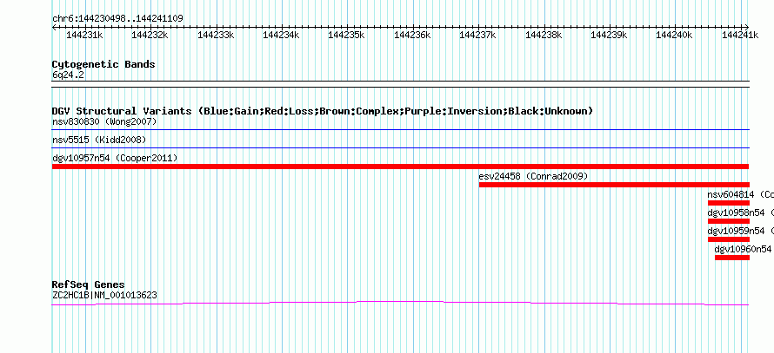The height and width of the screenshot is (353, 774).
Task: Click the 144234k ruler tick label
Action: [x=282, y=35]
